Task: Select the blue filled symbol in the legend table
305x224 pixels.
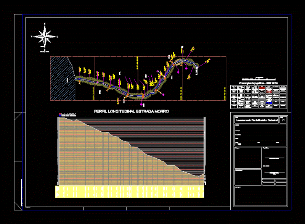Action: pyautogui.click(x=269, y=103)
